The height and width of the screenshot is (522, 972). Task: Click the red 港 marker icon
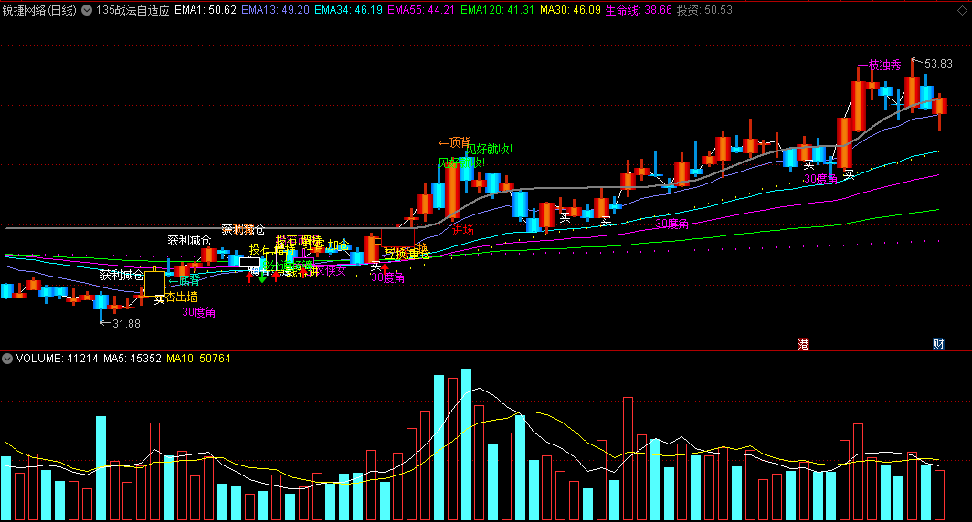pyautogui.click(x=803, y=344)
